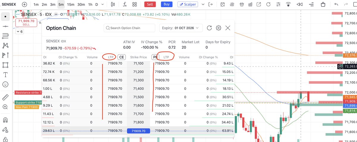Open the candlestick chart type selector
Image resolution: width=357 pixels, height=142 pixels.
pos(113,4)
